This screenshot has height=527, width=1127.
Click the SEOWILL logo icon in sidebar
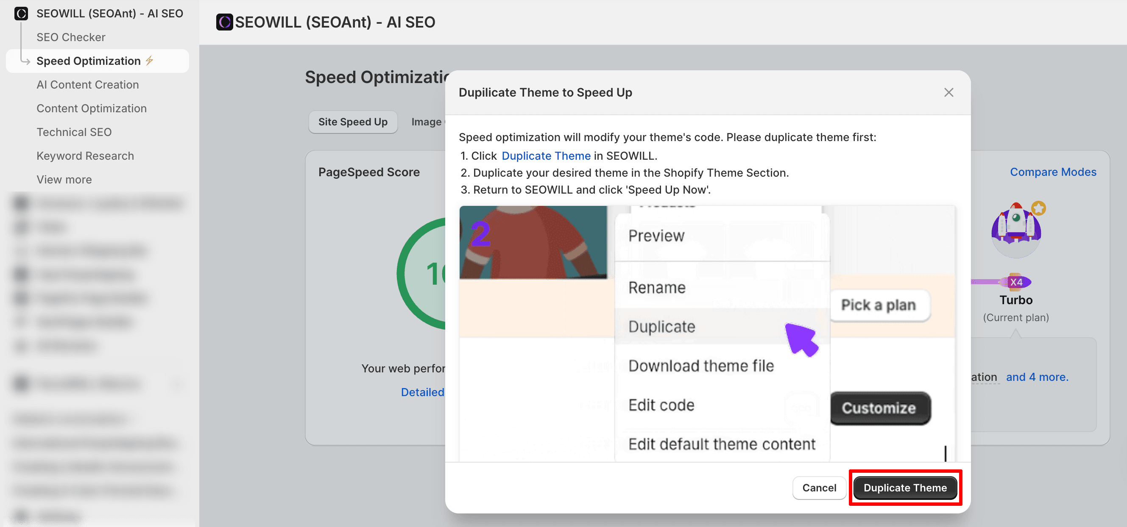click(x=20, y=13)
